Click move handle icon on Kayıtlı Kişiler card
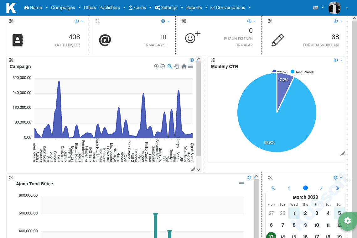357x238 pixels. (11, 21)
